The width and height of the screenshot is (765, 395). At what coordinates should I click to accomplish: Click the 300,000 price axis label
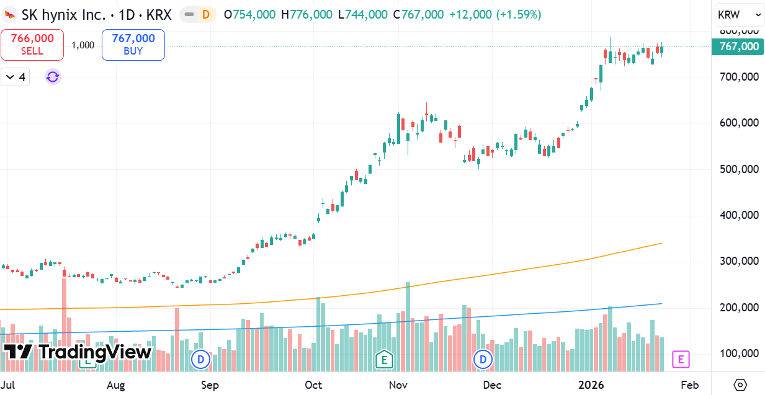coord(740,261)
